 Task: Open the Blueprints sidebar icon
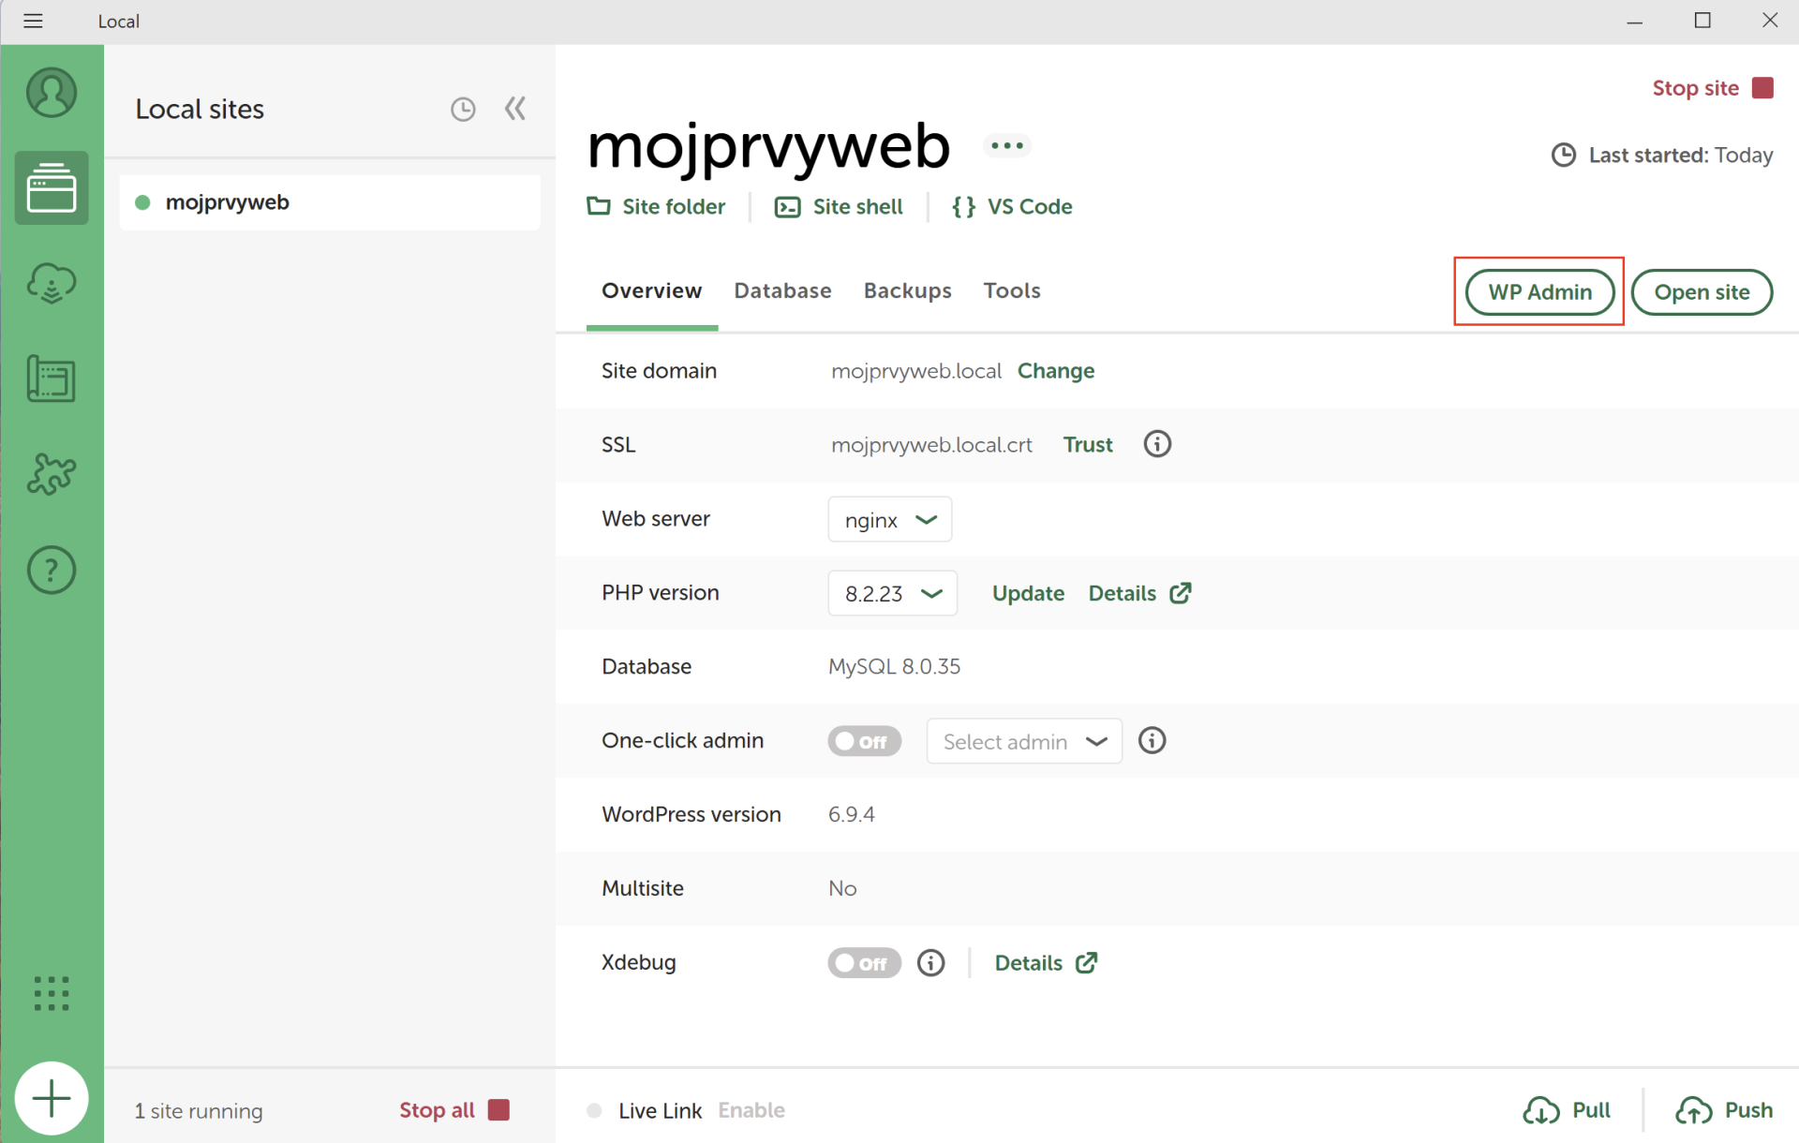pyautogui.click(x=52, y=379)
